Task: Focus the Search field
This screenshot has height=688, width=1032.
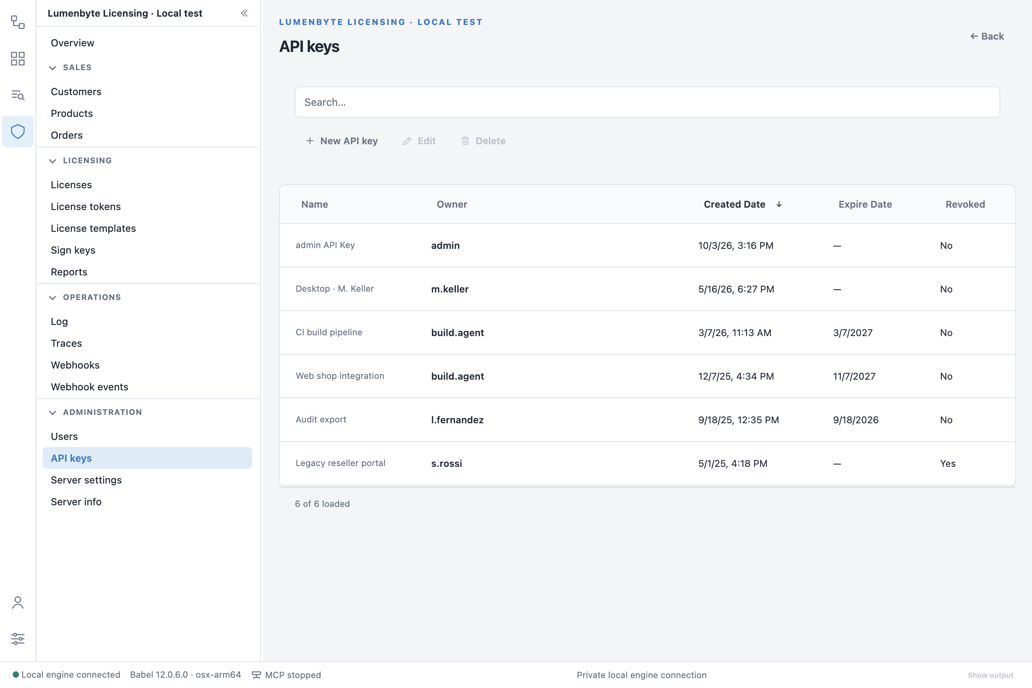Action: pyautogui.click(x=647, y=102)
